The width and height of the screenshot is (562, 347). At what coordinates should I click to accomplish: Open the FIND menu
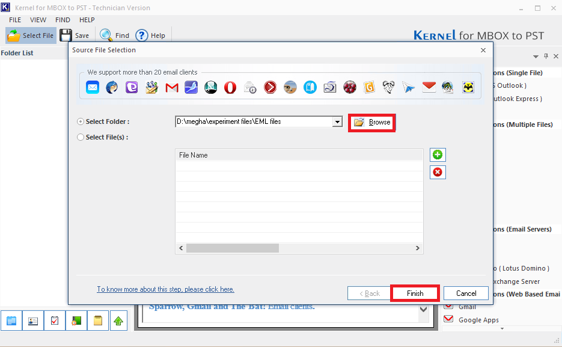click(63, 20)
